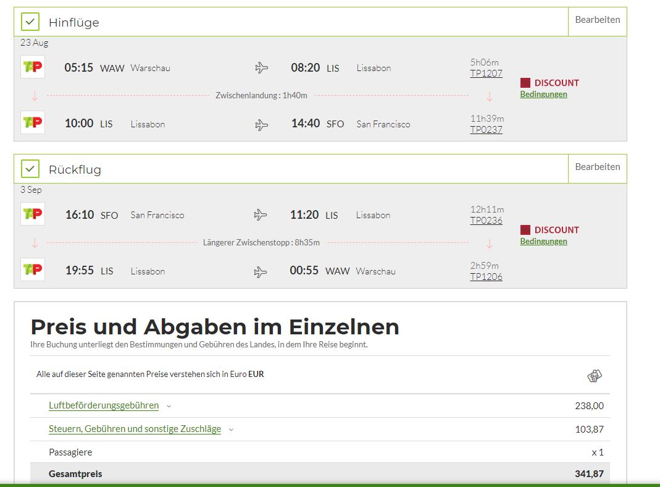Open Bedingungen link for the return flight
The image size is (660, 487).
tap(543, 241)
